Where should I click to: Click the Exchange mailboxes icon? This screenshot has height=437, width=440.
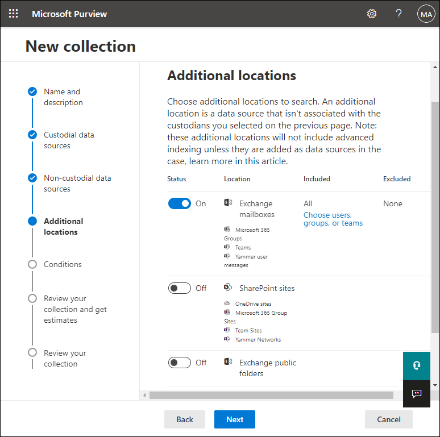coord(228,202)
